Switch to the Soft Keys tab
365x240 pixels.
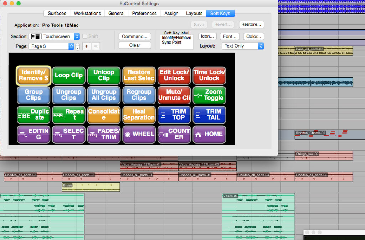pos(220,14)
